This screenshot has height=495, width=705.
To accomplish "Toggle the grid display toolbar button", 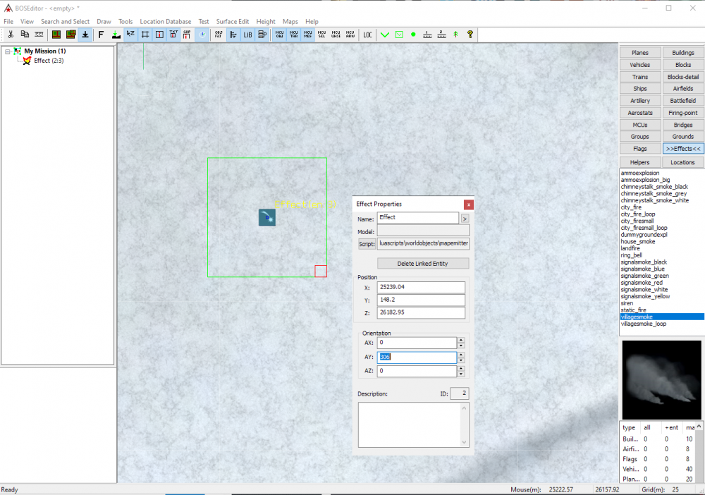I will (145, 35).
